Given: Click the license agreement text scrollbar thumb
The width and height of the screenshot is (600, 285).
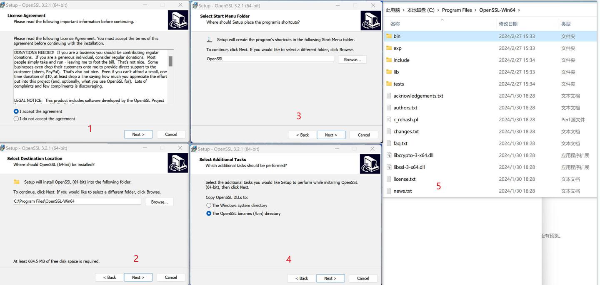Looking at the screenshot, I should (x=170, y=61).
